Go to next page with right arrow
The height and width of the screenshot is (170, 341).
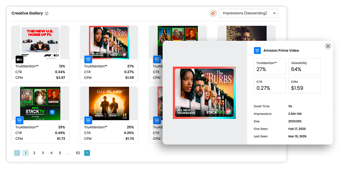[87, 153]
